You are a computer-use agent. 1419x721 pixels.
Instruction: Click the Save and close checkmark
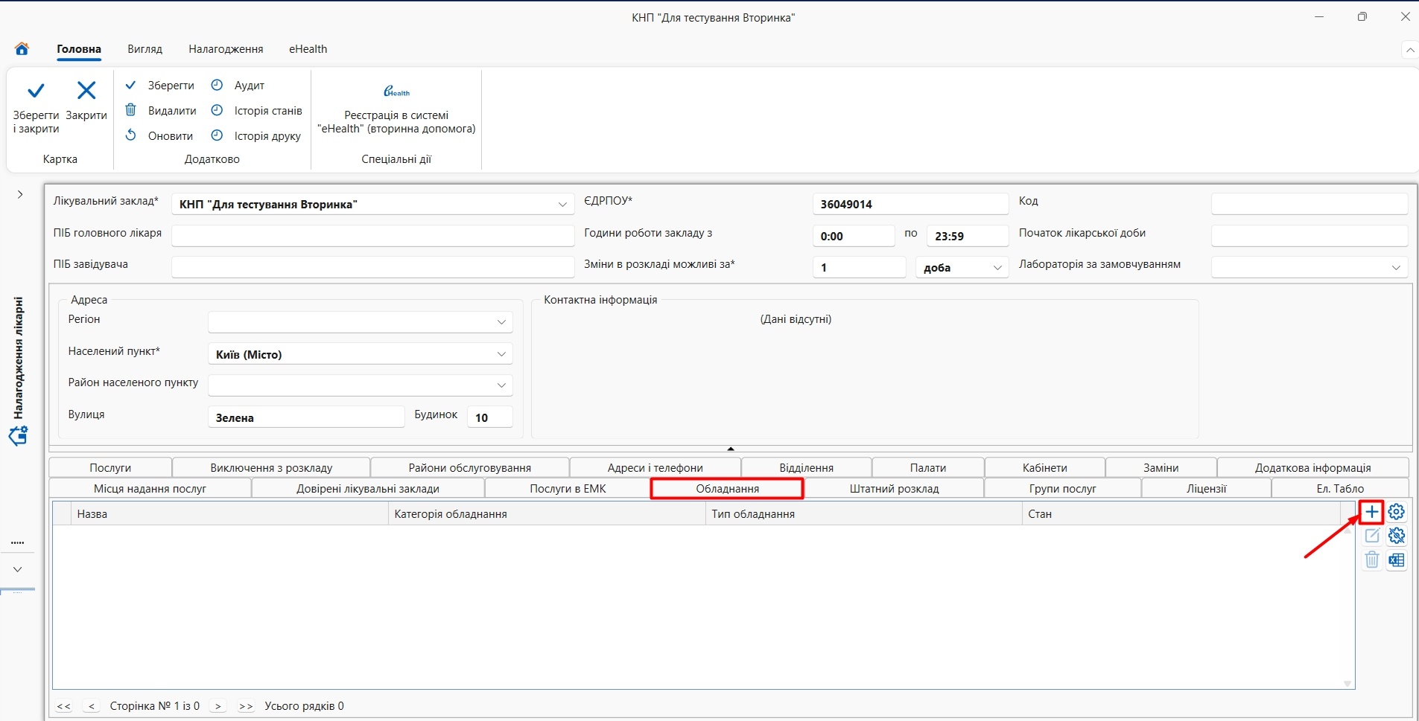36,92
